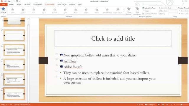Start Slide Show icon in status bar

pyautogui.click(x=171, y=105)
